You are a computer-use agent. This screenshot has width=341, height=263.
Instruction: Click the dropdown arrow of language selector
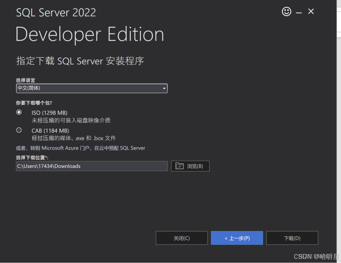tap(164, 88)
